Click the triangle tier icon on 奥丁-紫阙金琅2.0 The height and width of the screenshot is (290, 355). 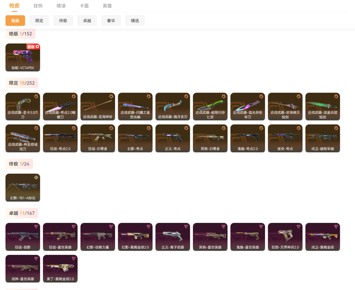[74, 258]
